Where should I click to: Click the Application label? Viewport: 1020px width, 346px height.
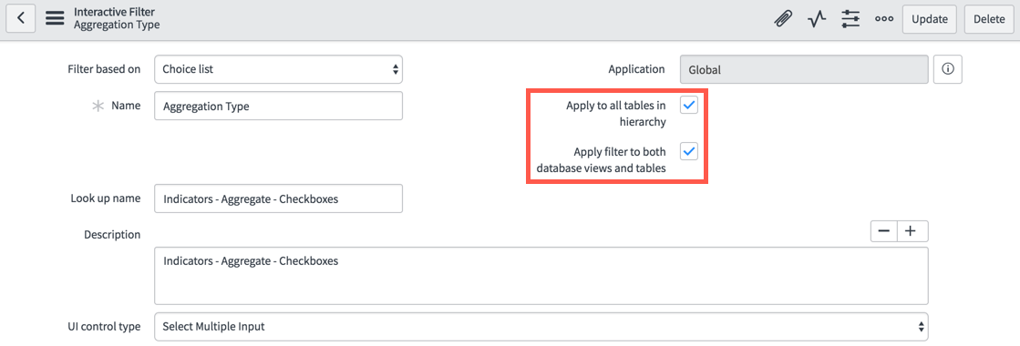click(x=637, y=69)
